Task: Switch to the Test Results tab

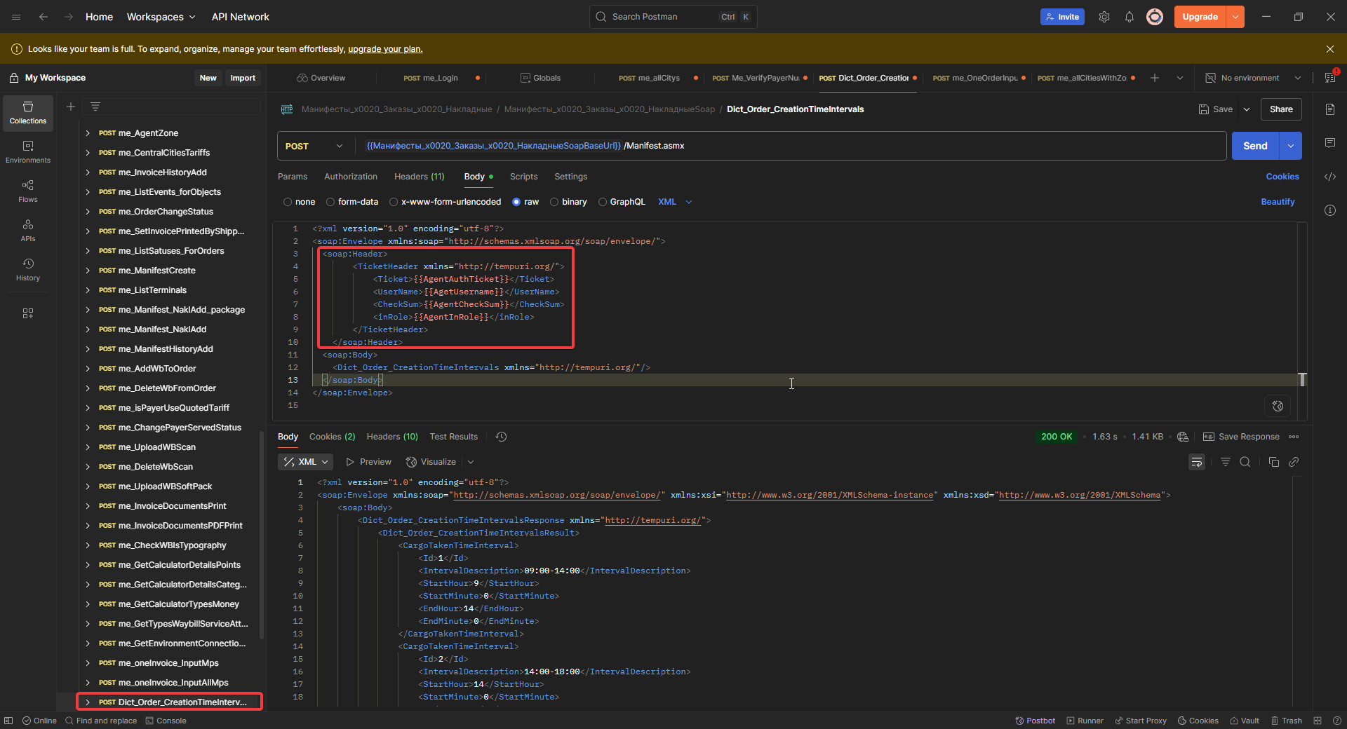Action: [454, 437]
